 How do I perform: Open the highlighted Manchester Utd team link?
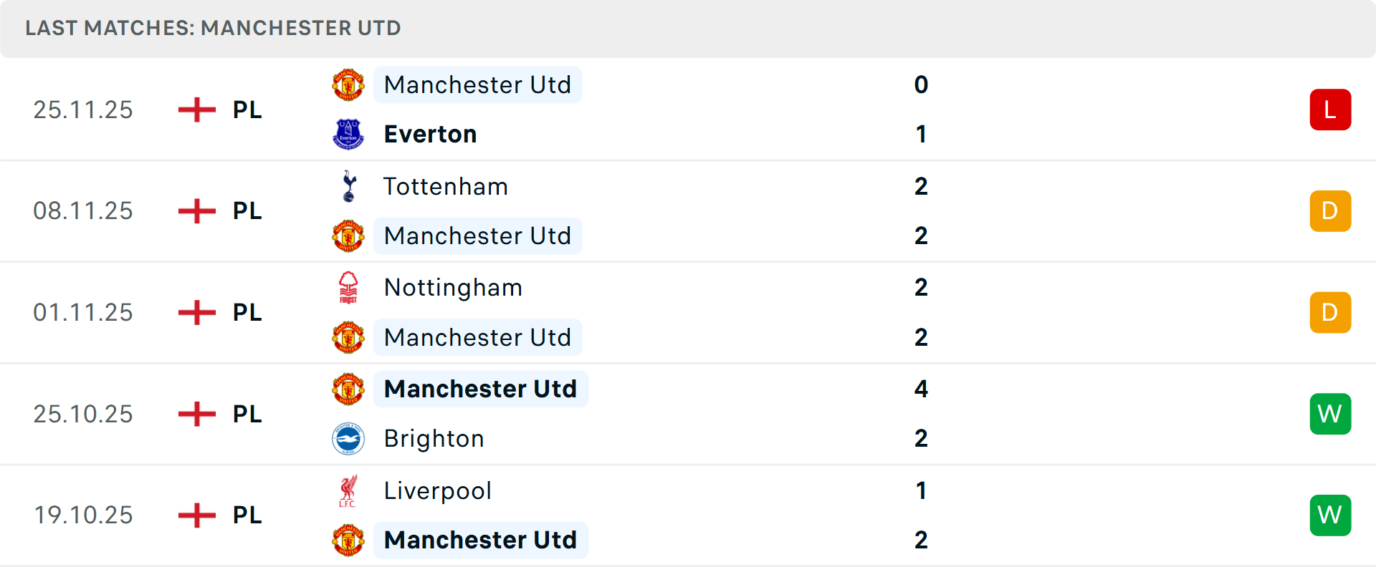[478, 84]
